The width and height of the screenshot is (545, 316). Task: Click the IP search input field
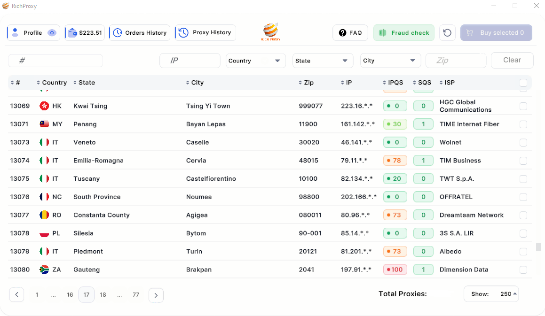click(x=190, y=61)
